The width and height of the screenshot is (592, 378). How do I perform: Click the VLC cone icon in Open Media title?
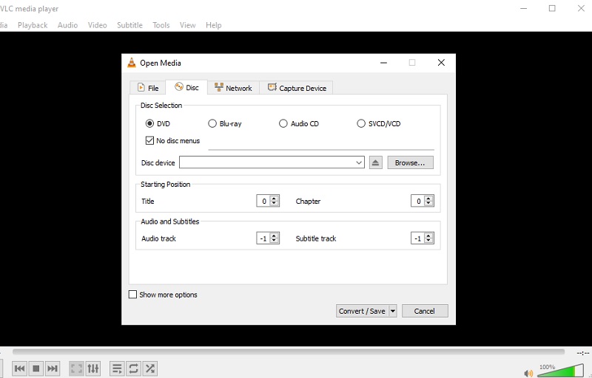tap(132, 63)
